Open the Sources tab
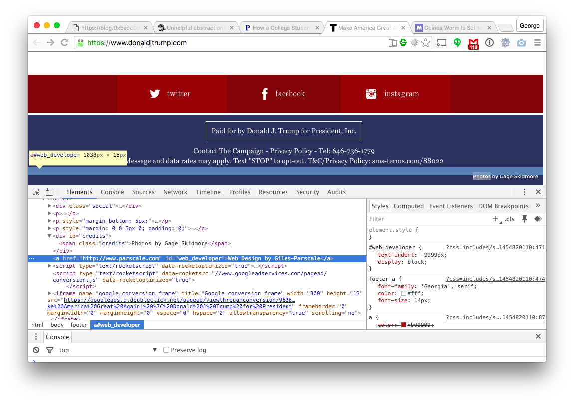This screenshot has height=402, width=574. click(x=143, y=192)
